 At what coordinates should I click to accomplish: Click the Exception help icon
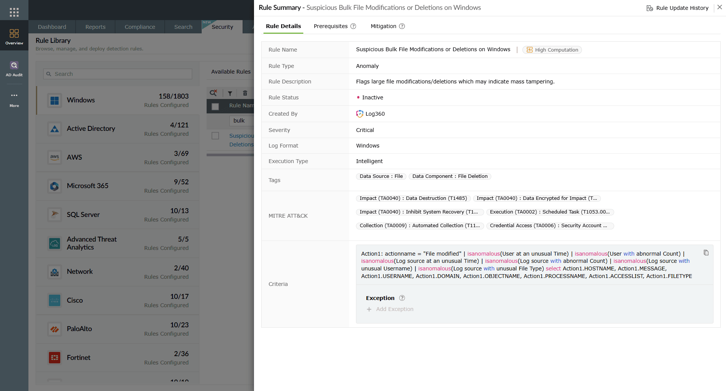pyautogui.click(x=402, y=298)
